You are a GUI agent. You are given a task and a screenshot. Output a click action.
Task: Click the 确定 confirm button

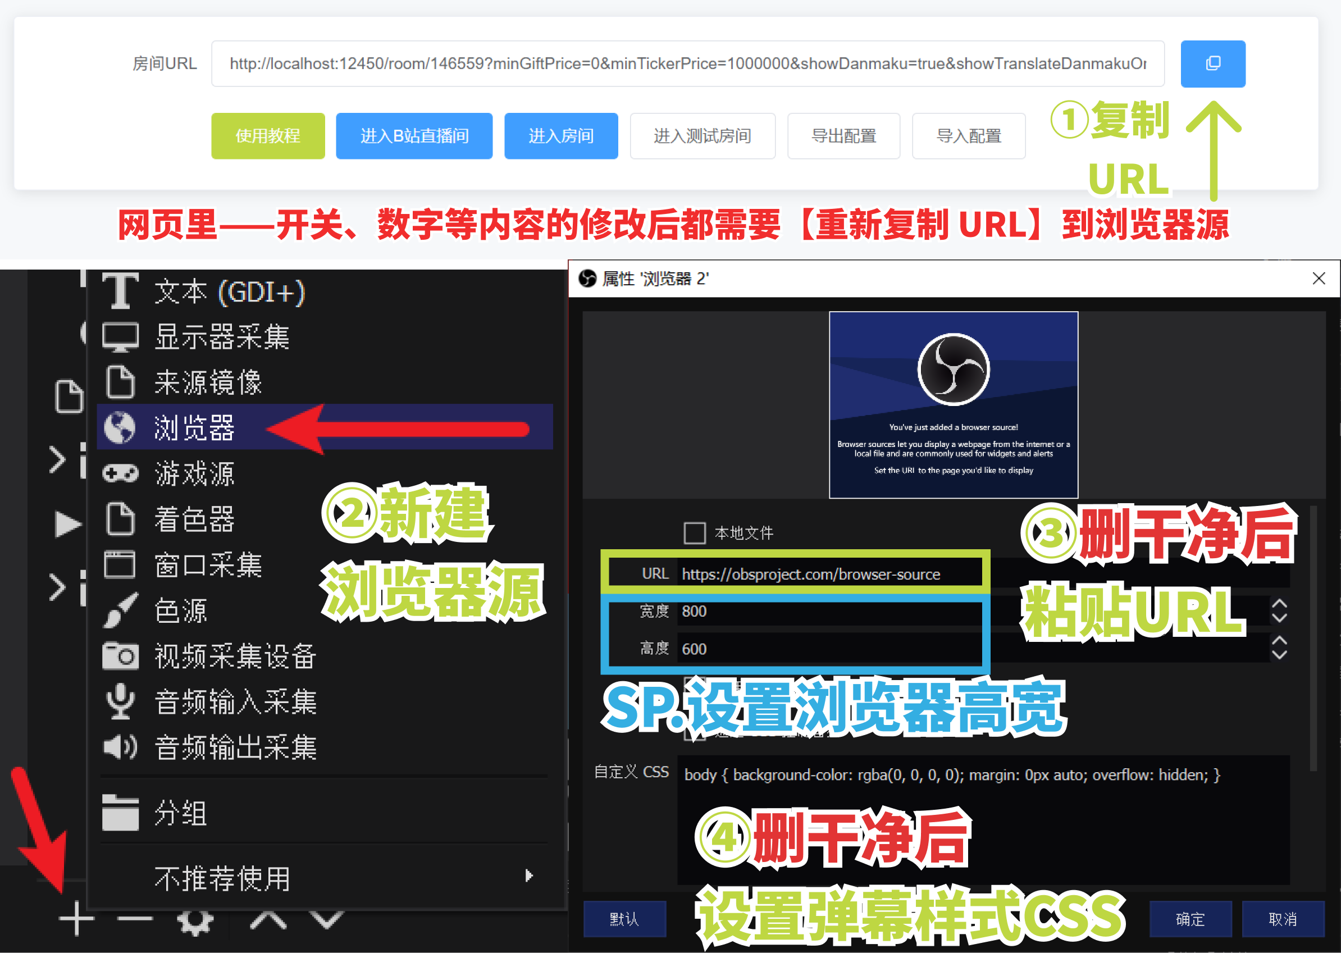[1189, 918]
